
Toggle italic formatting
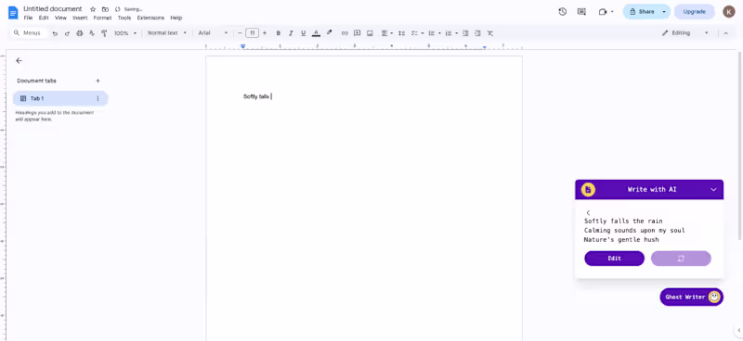(x=291, y=33)
